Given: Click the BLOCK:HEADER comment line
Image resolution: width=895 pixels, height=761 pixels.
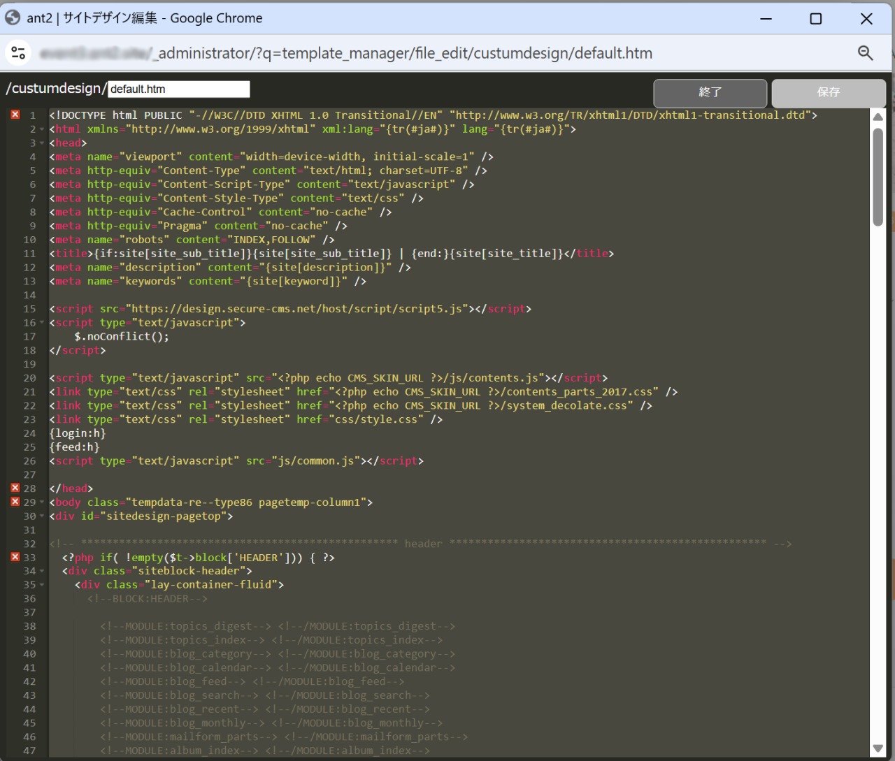Looking at the screenshot, I should [147, 599].
